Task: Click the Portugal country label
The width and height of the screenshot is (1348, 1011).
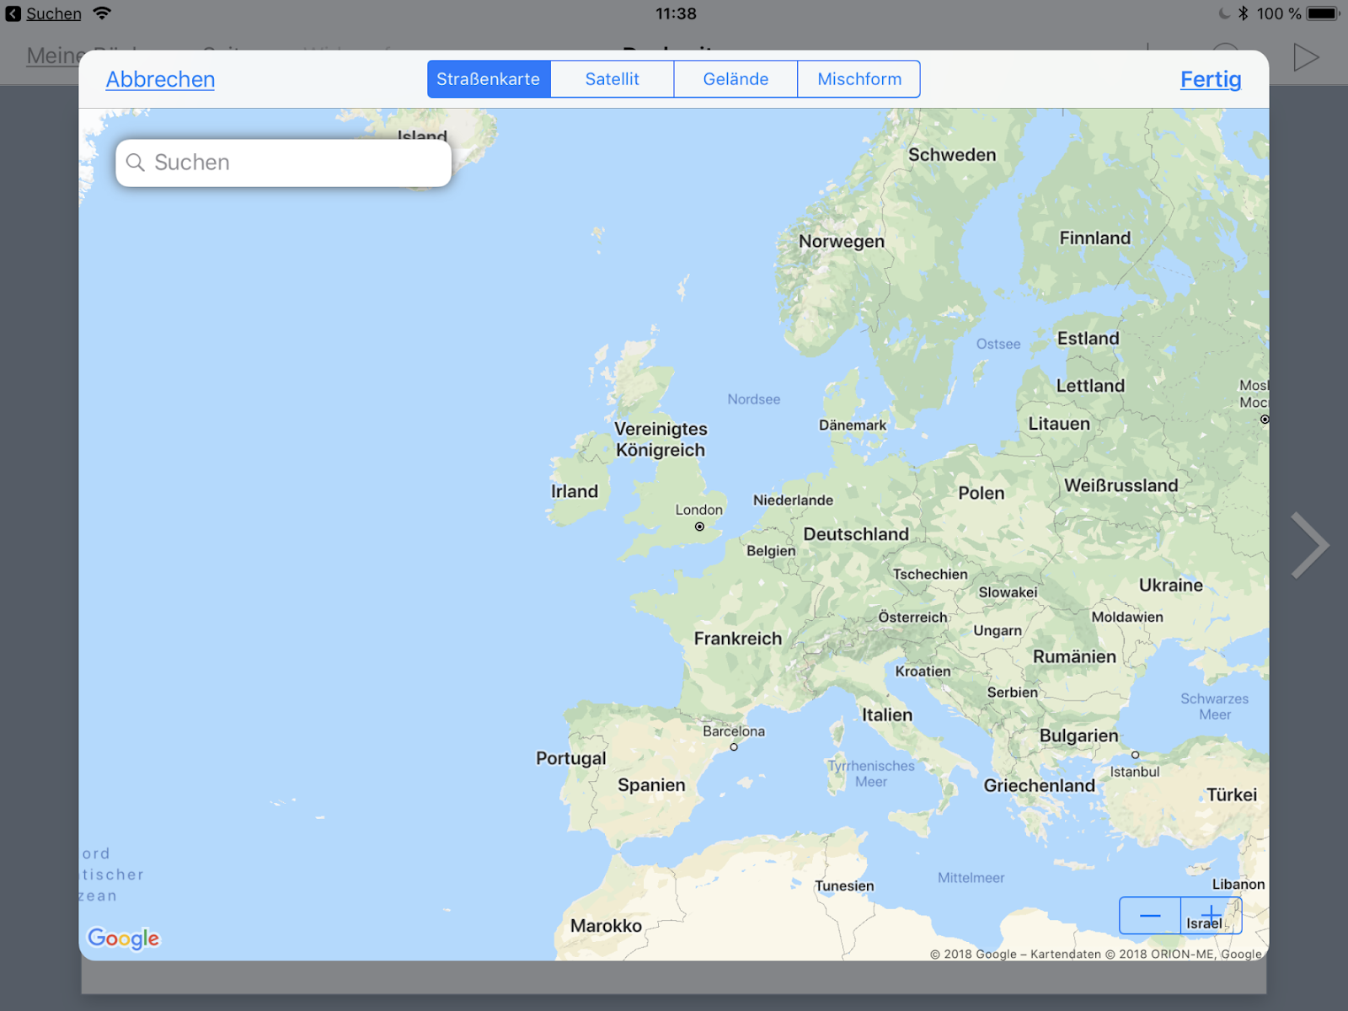Action: (571, 758)
